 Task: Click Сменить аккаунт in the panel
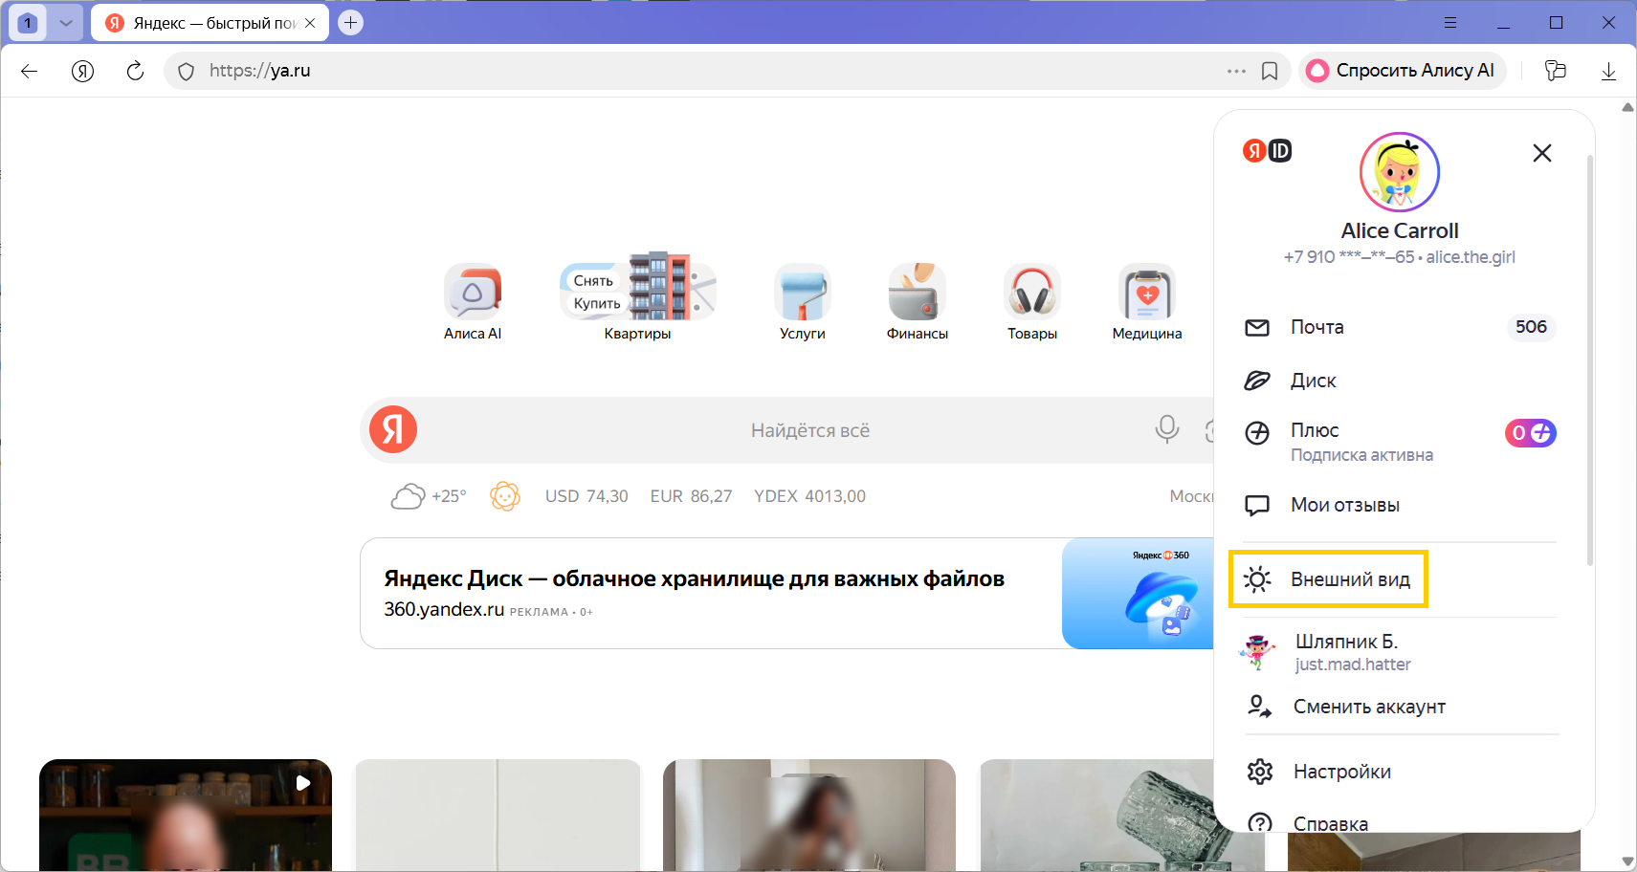[1400, 707]
